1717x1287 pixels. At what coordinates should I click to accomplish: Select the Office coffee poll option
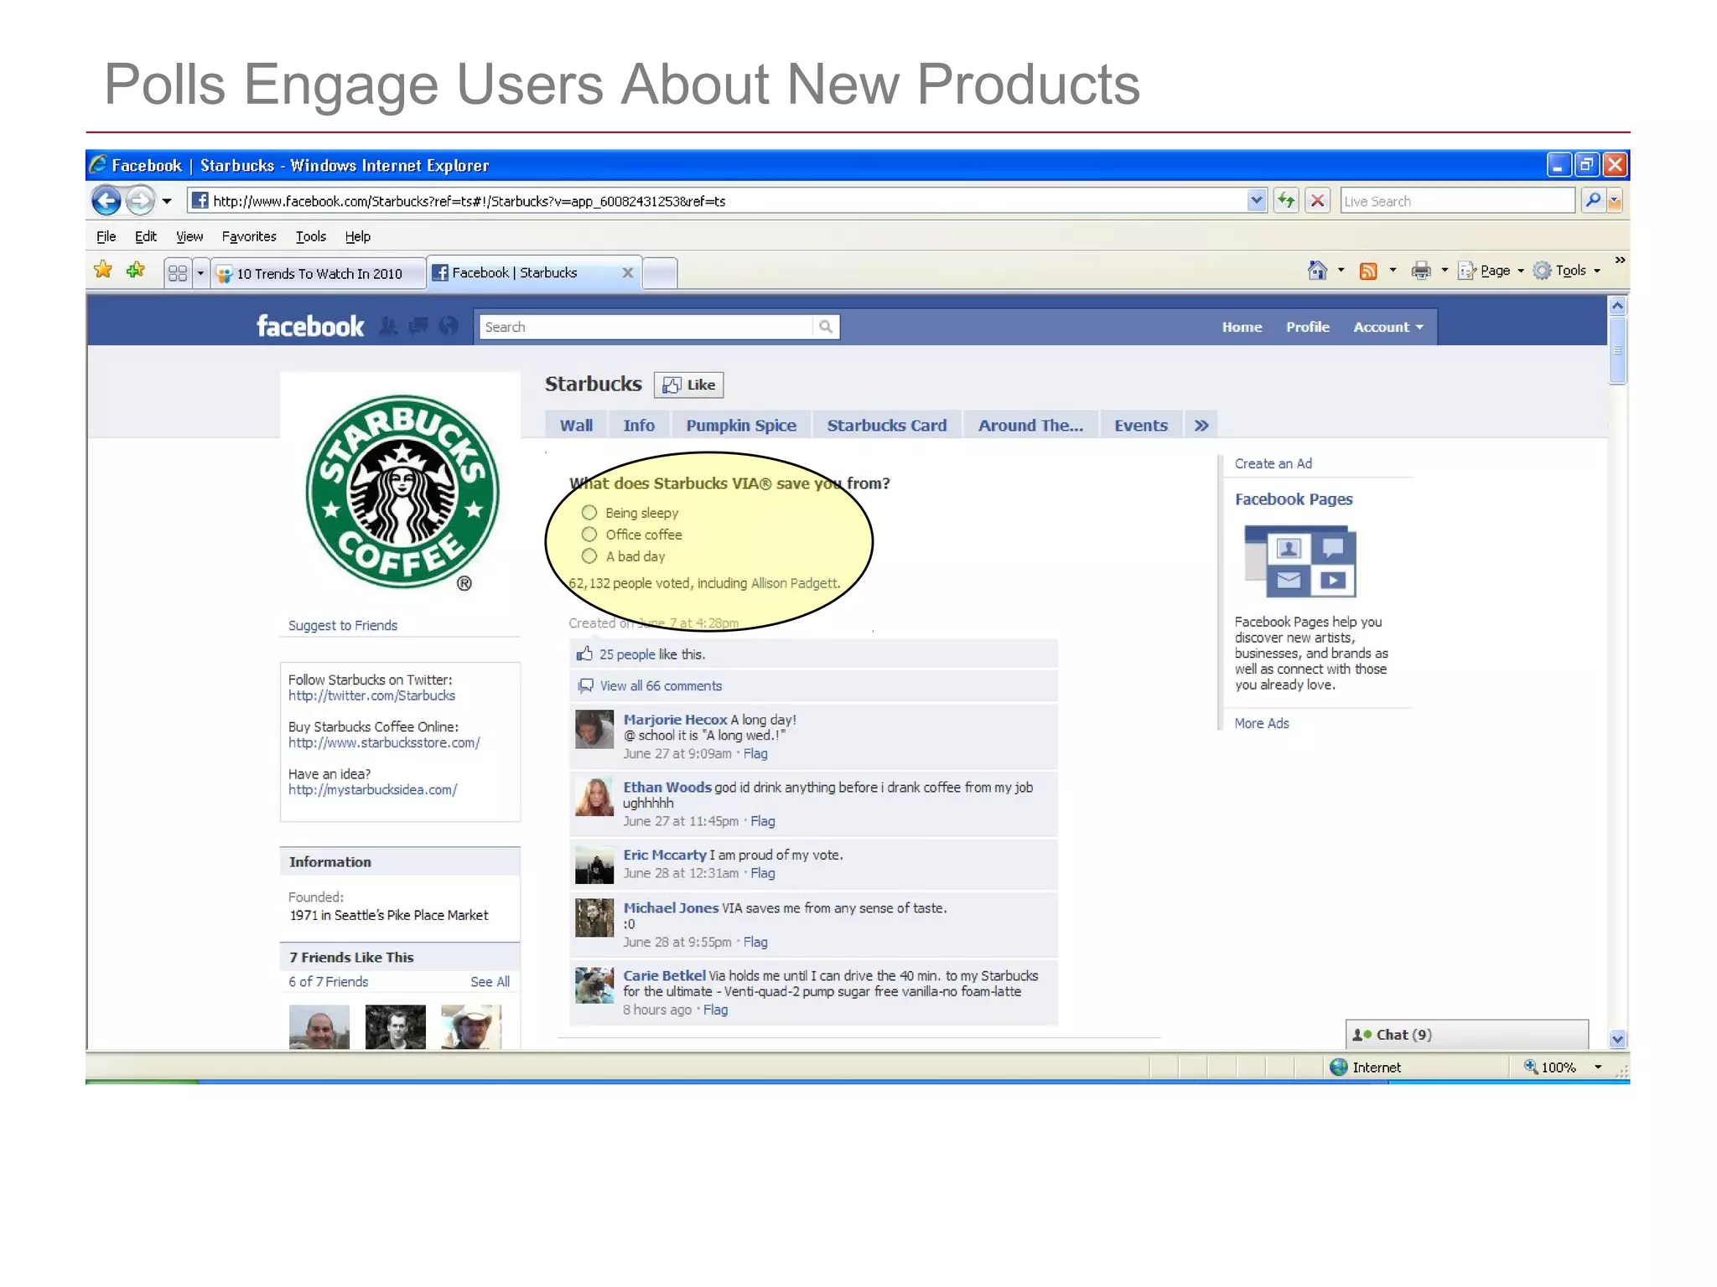(x=589, y=535)
